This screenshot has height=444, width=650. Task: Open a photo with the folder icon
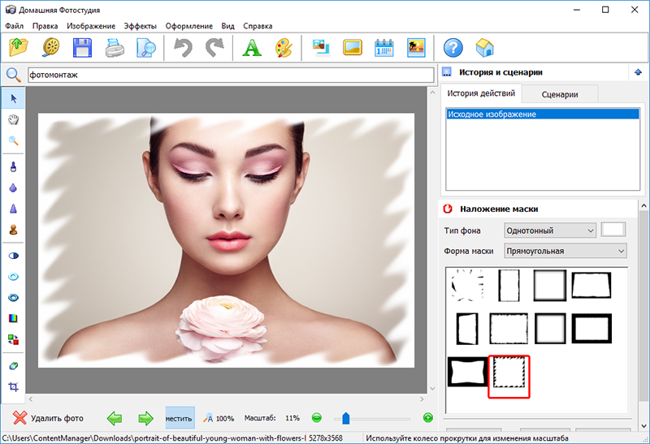coord(19,48)
